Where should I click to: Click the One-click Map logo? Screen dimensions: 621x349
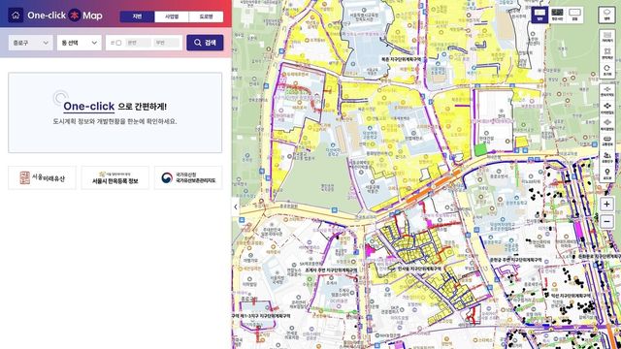point(65,16)
